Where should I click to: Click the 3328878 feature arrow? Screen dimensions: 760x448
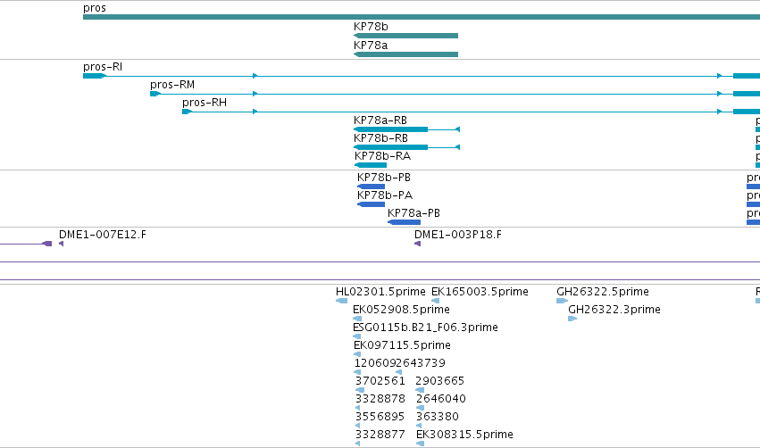pyautogui.click(x=358, y=408)
